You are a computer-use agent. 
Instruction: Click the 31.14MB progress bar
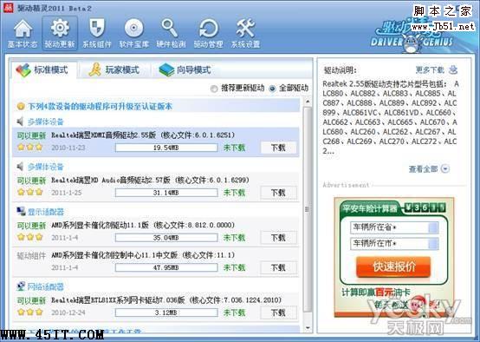coord(166,193)
